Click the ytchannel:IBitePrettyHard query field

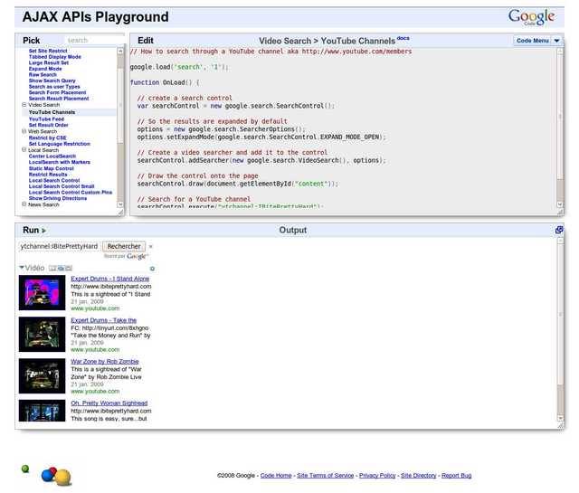click(59, 246)
